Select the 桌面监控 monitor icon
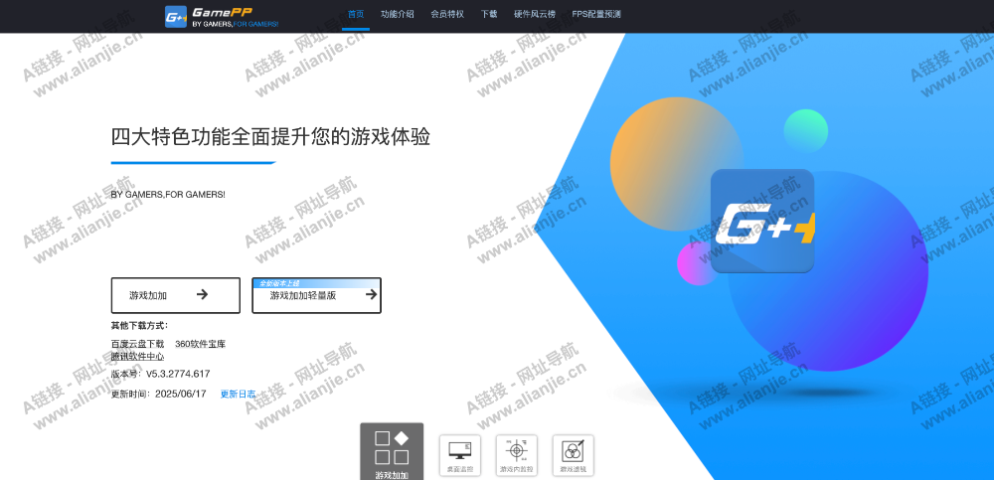994x480 pixels. click(460, 455)
